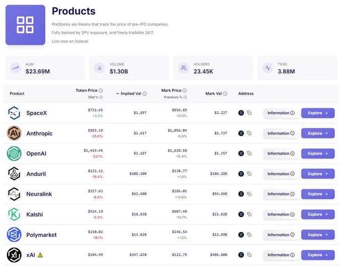
Task: Click the Address column header
Action: click(x=246, y=94)
